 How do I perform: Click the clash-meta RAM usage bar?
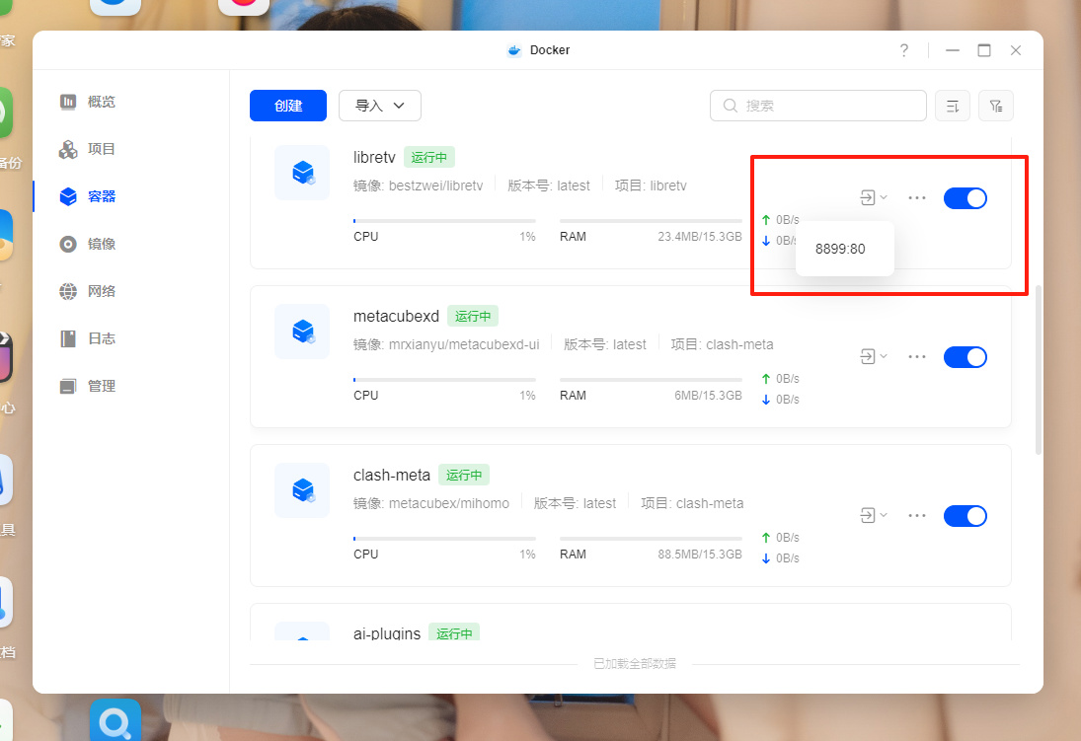pos(651,539)
